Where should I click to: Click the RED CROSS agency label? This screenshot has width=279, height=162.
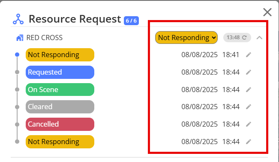pos(45,38)
